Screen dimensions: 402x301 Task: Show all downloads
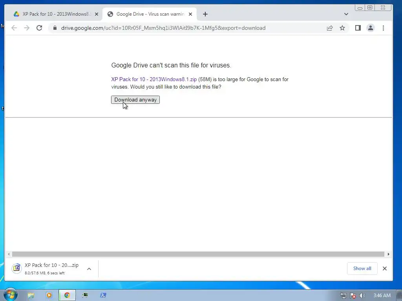tap(362, 268)
